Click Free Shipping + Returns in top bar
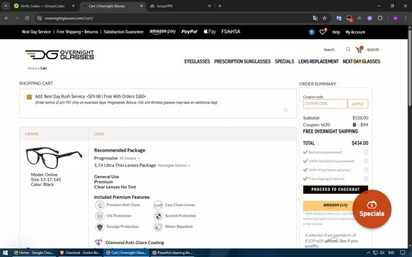The width and height of the screenshot is (412, 257). tap(77, 31)
